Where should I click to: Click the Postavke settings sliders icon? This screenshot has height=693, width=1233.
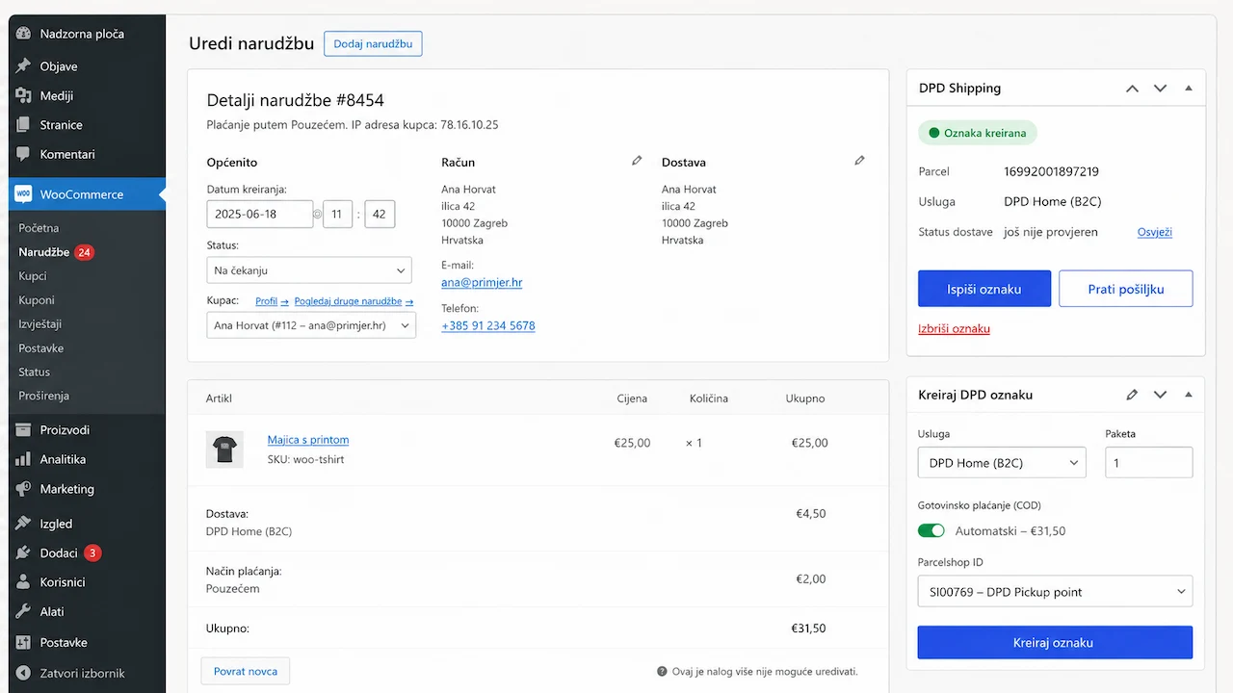point(24,642)
